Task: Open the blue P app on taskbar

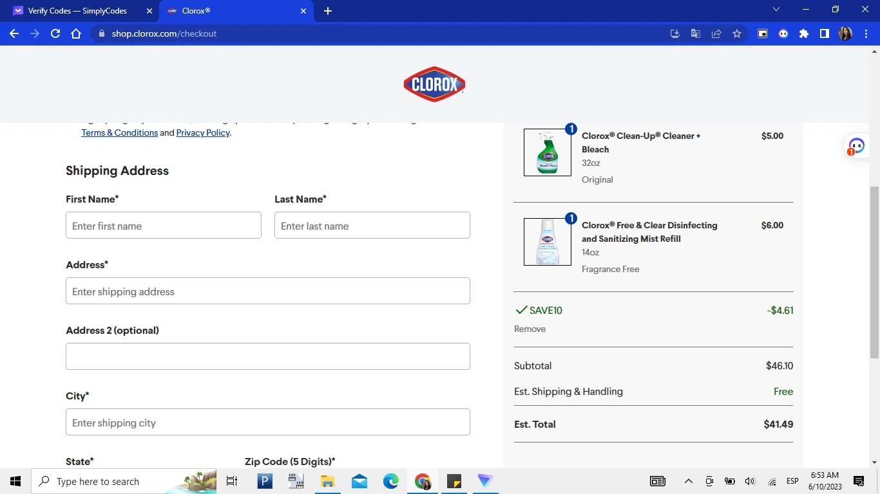Action: (265, 481)
